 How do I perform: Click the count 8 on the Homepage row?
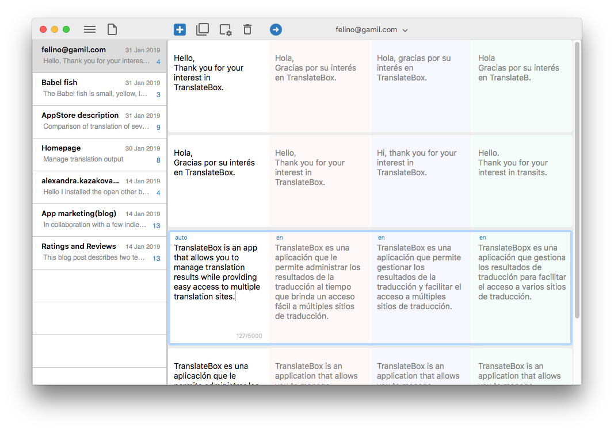coord(158,160)
